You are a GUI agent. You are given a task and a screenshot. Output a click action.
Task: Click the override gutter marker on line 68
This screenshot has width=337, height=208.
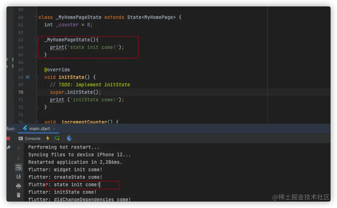coord(28,77)
